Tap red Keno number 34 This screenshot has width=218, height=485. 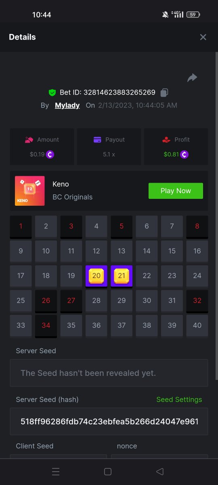[x=46, y=326]
